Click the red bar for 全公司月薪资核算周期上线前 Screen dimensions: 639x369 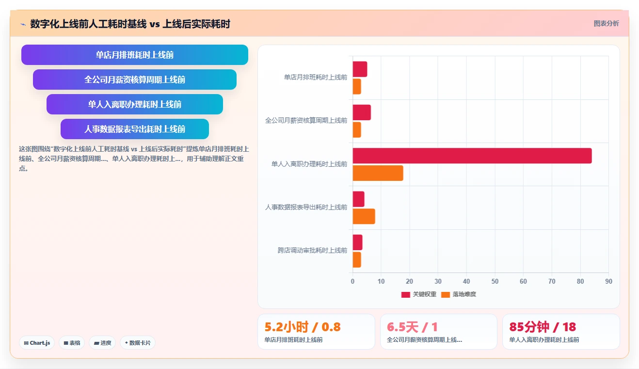point(362,112)
